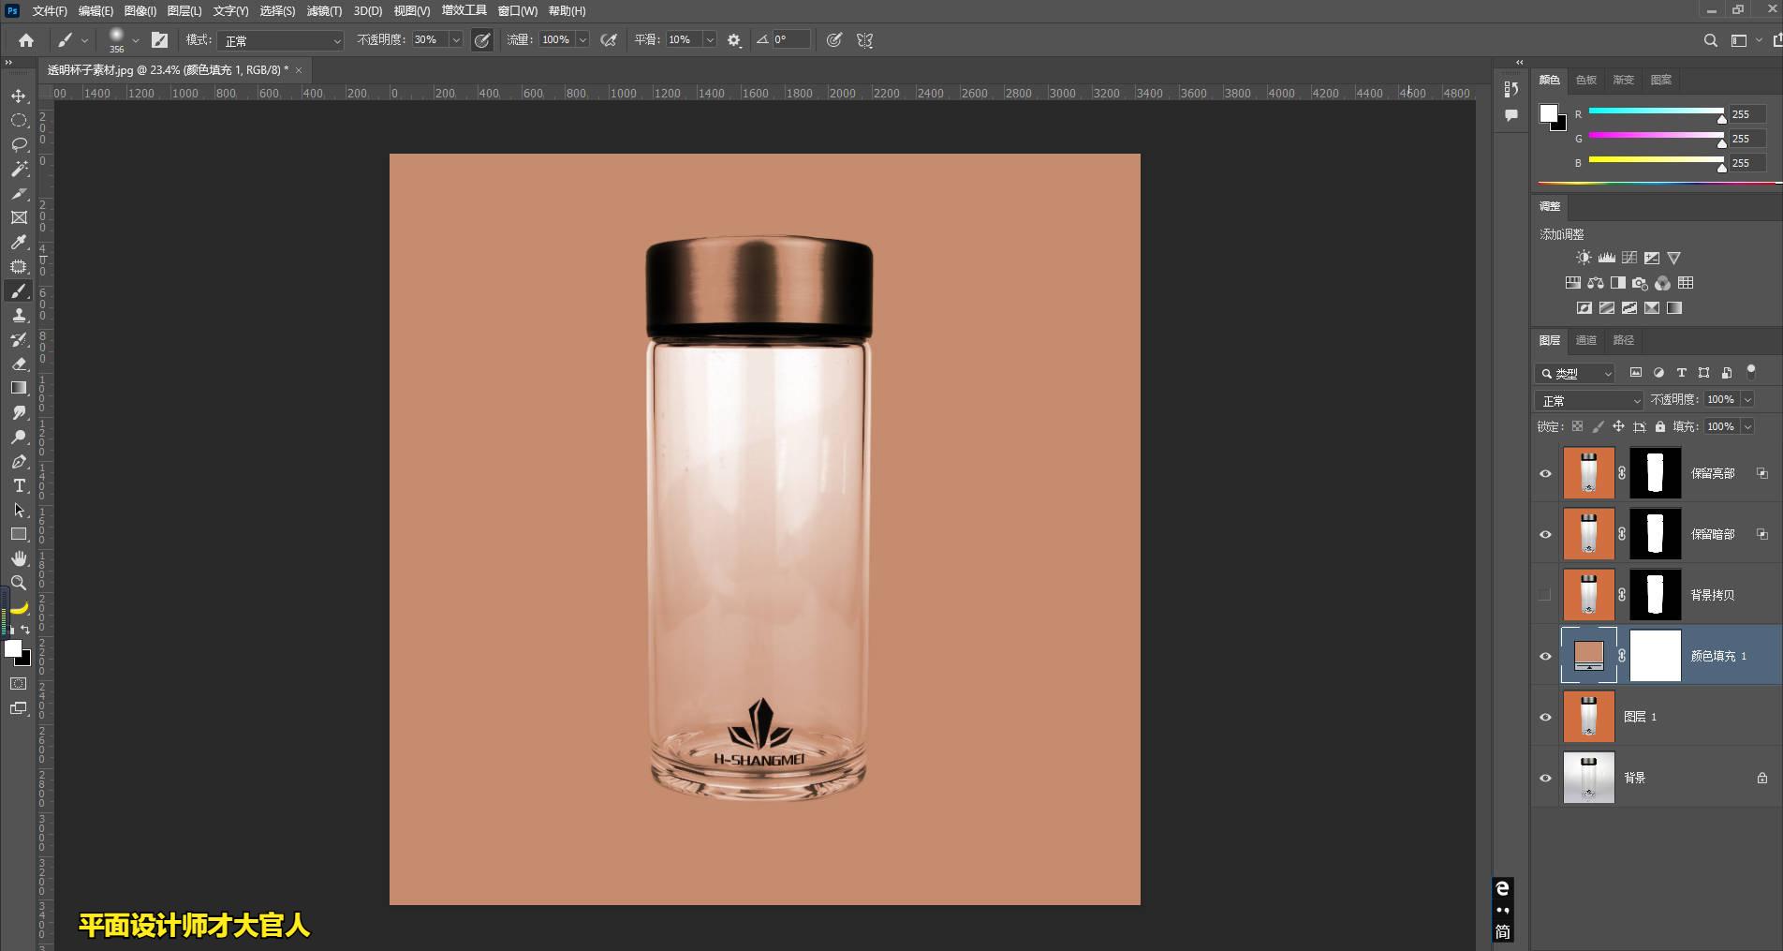Open the layer opacity dropdown
Image resolution: width=1783 pixels, height=951 pixels.
coord(1749,399)
